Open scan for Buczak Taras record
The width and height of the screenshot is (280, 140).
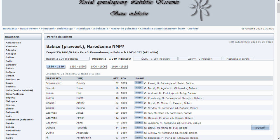click(139, 88)
